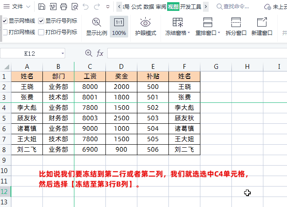Click the export-to-PDF icon beside Save

point(52,7)
